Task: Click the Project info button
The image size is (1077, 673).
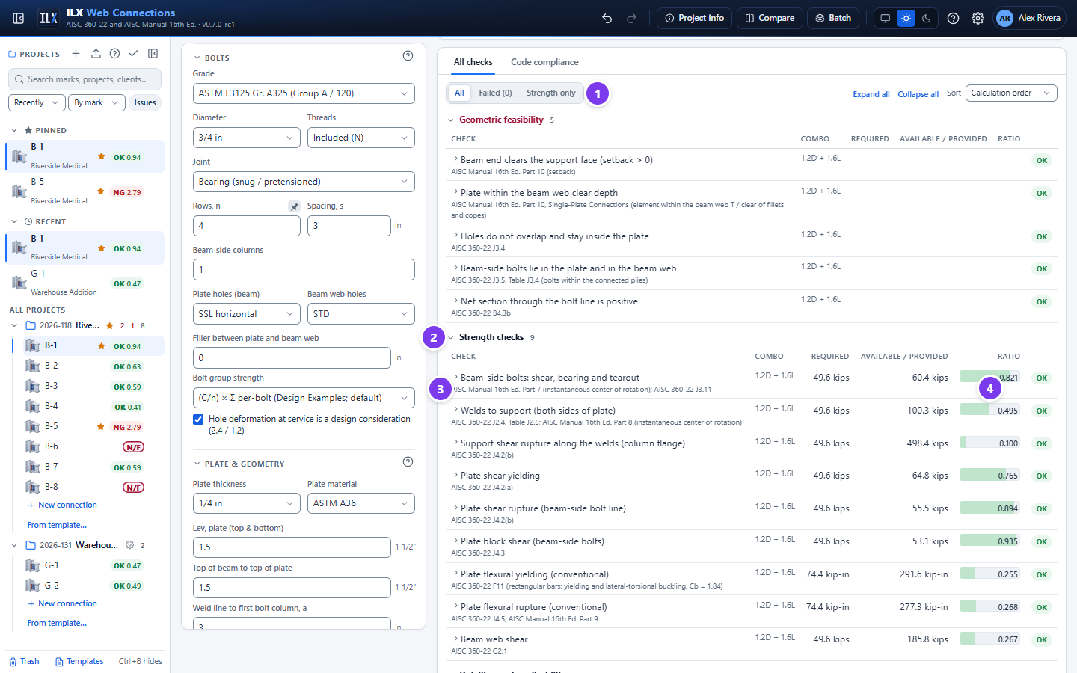Action: (695, 18)
